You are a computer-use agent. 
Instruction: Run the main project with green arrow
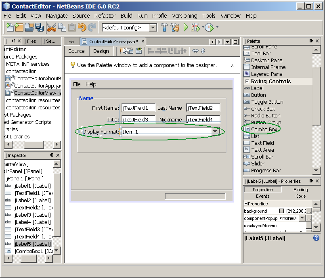(x=186, y=27)
